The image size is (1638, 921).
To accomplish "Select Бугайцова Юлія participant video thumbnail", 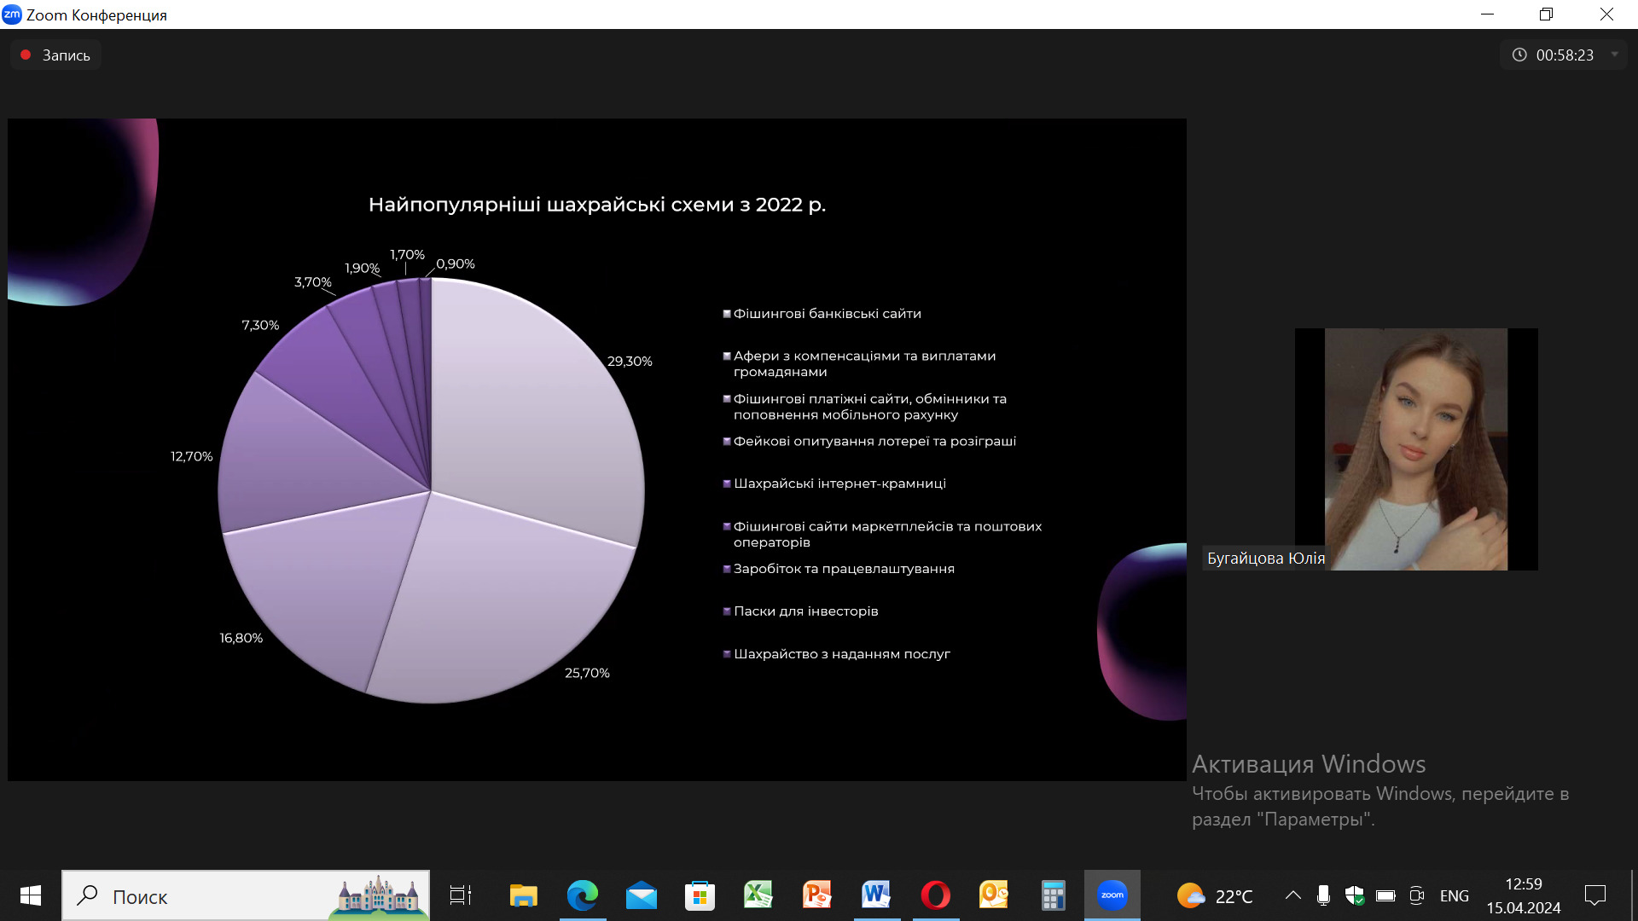I will 1415,449.
